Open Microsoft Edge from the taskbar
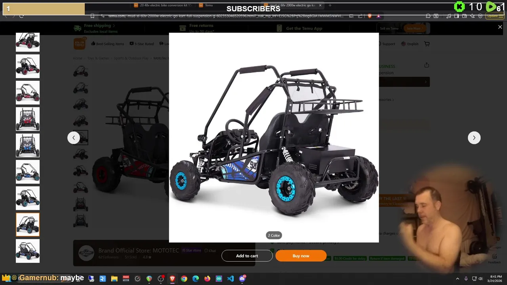The image size is (507, 285). point(196,279)
